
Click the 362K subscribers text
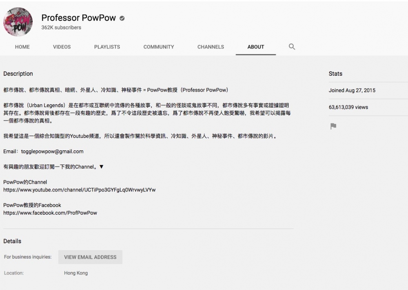coord(61,28)
